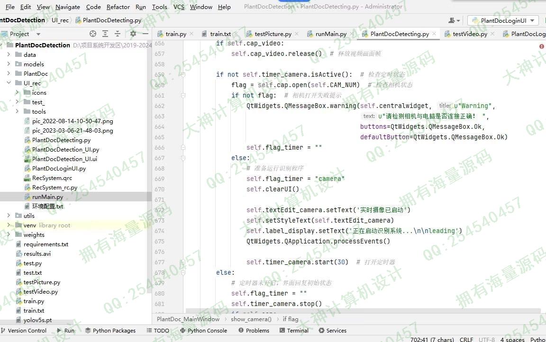Viewport: 546px width, 342px height.
Task: Select yolov5s.pt file
Action: [x=37, y=320]
